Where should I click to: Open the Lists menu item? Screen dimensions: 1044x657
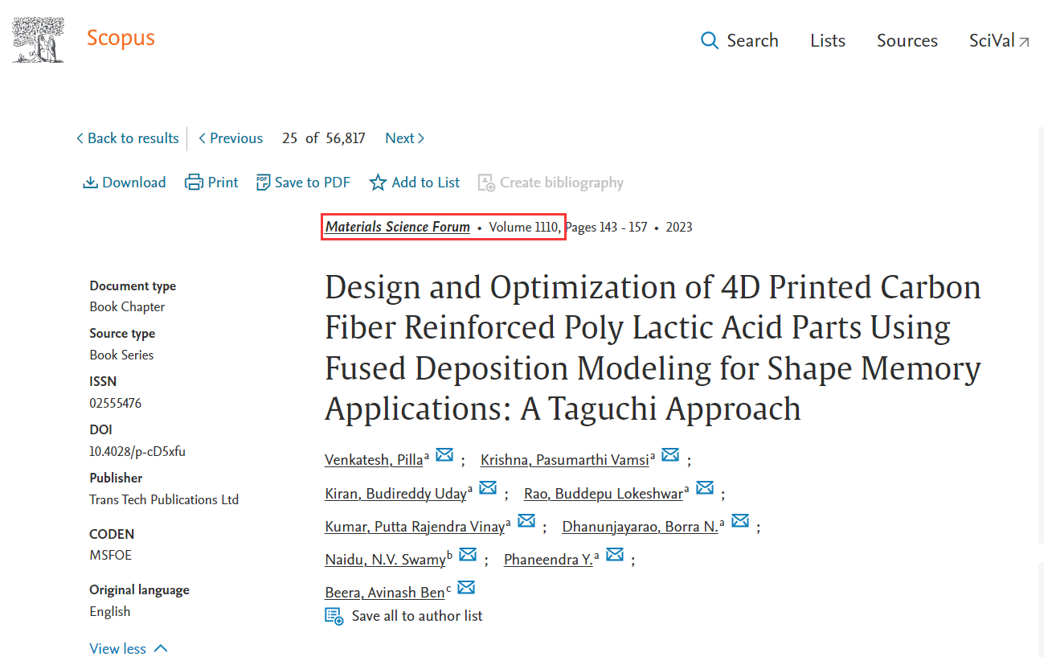click(x=828, y=41)
